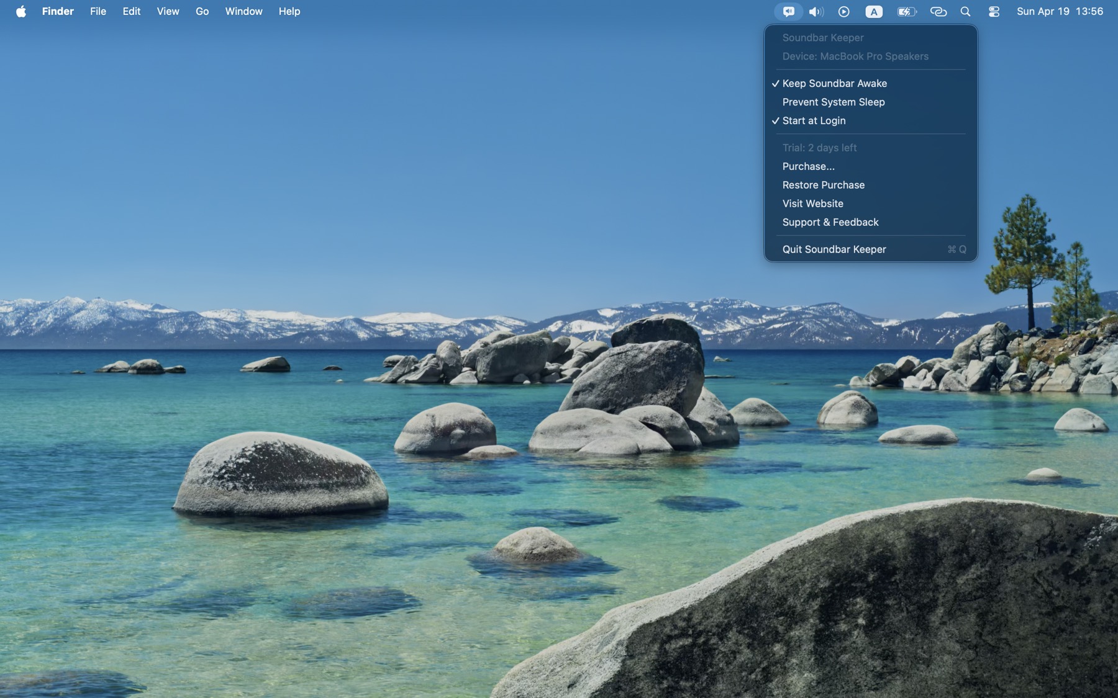1118x698 pixels.
Task: Open Spotlight search magnifier icon
Action: [965, 11]
